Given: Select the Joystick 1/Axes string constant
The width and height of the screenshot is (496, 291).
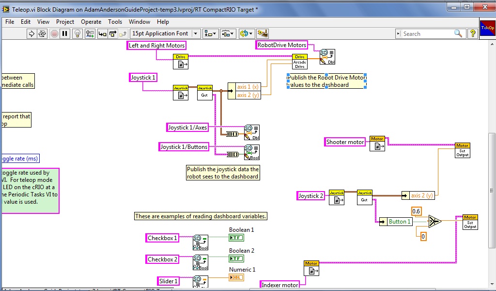Looking at the screenshot, I should pos(187,127).
